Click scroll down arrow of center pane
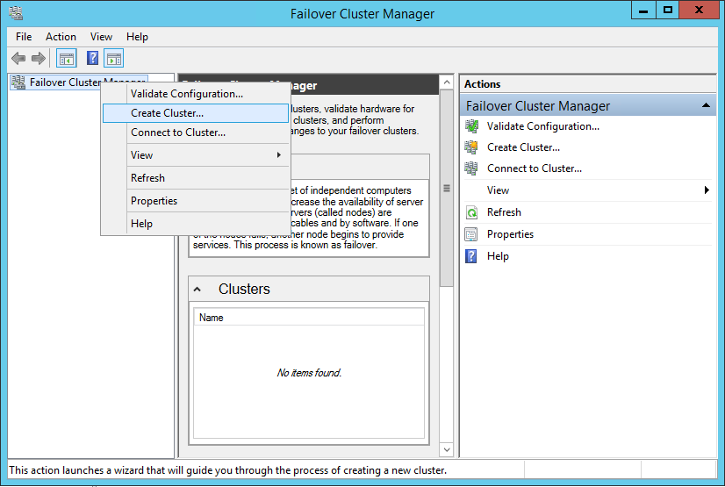 (x=447, y=449)
